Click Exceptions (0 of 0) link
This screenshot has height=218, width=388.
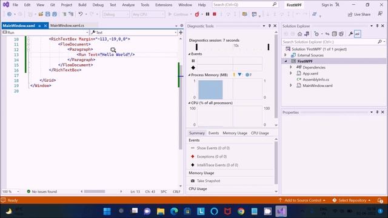click(212, 156)
